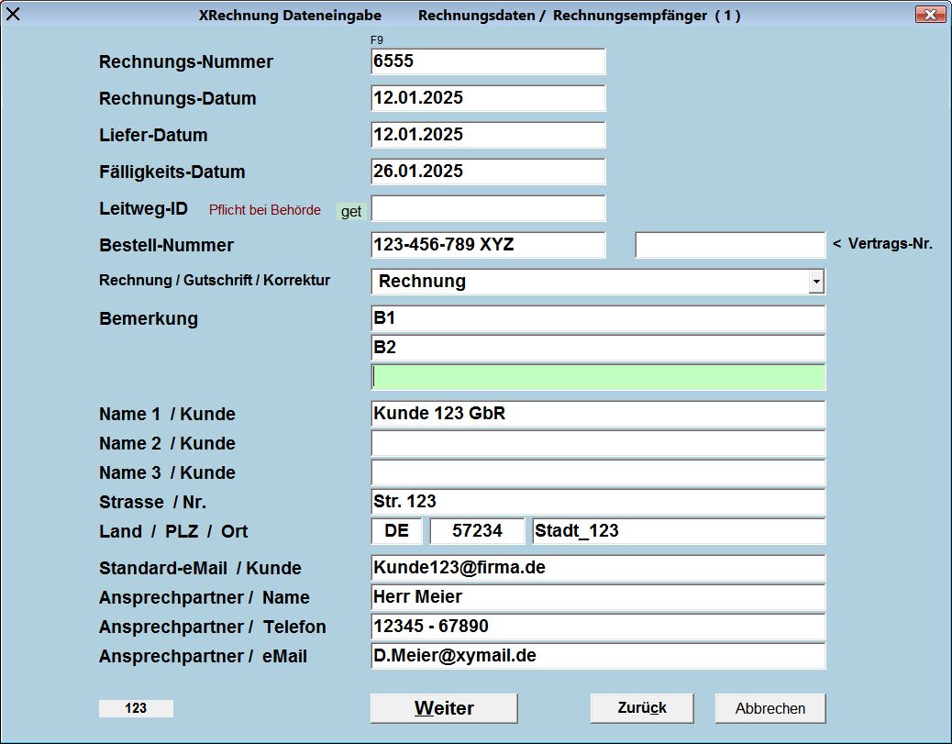Go back with the Zurück button
This screenshot has width=952, height=744.
point(642,708)
